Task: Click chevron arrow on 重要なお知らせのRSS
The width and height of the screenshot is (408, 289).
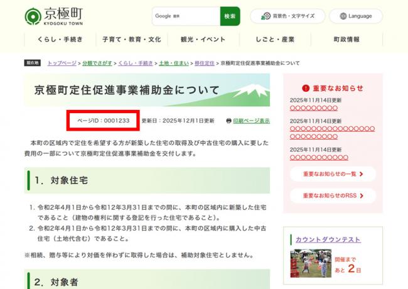Action: (362, 196)
